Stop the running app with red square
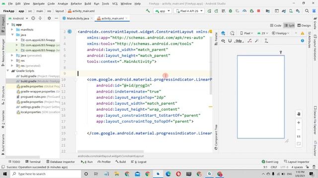 [258, 11]
